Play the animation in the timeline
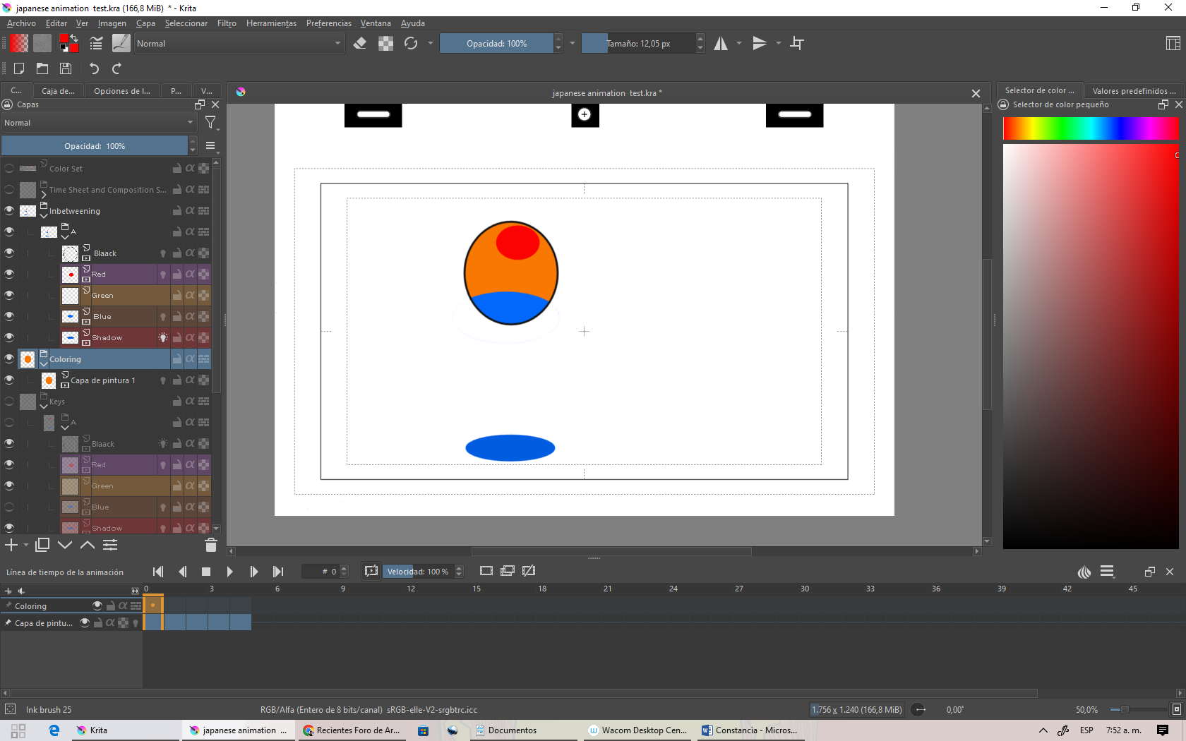The image size is (1186, 741). [x=229, y=572]
